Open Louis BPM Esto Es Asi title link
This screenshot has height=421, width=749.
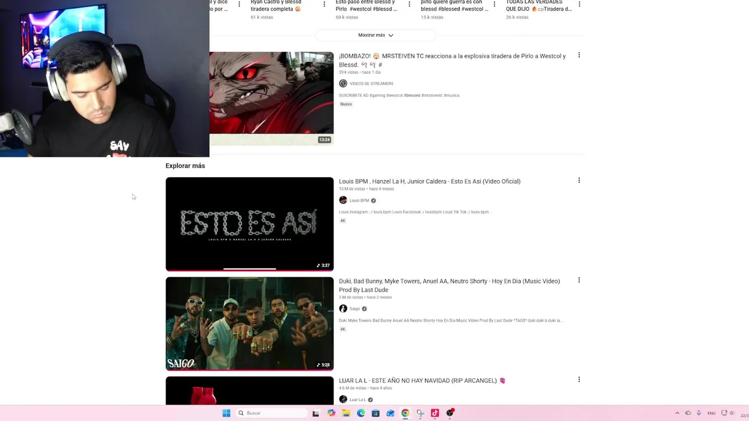coord(430,181)
